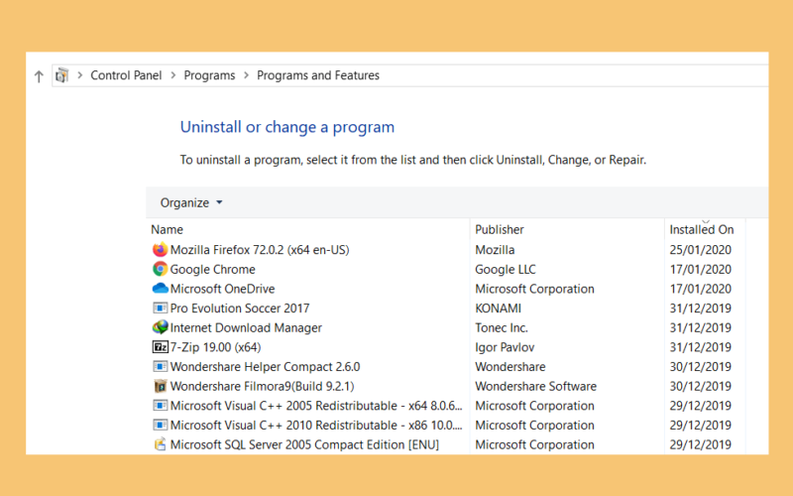This screenshot has height=496, width=793.
Task: Click the Google Chrome icon
Action: tap(160, 269)
